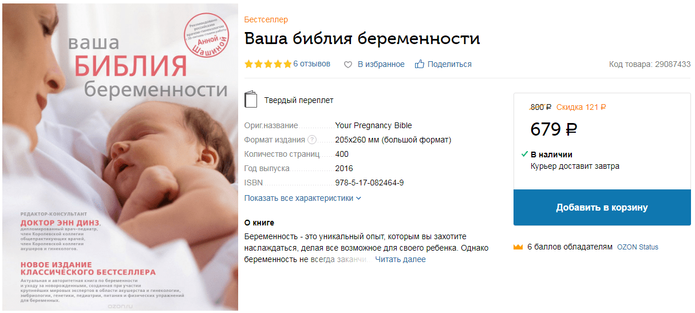Expand description with Читать далее

(400, 259)
